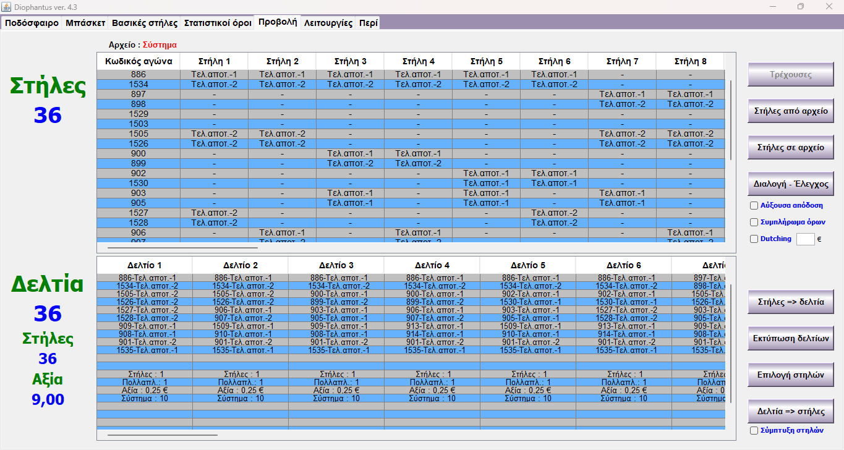Viewport: 844px width, 450px height.
Task: Select match code 898 row
Action: [x=411, y=104]
